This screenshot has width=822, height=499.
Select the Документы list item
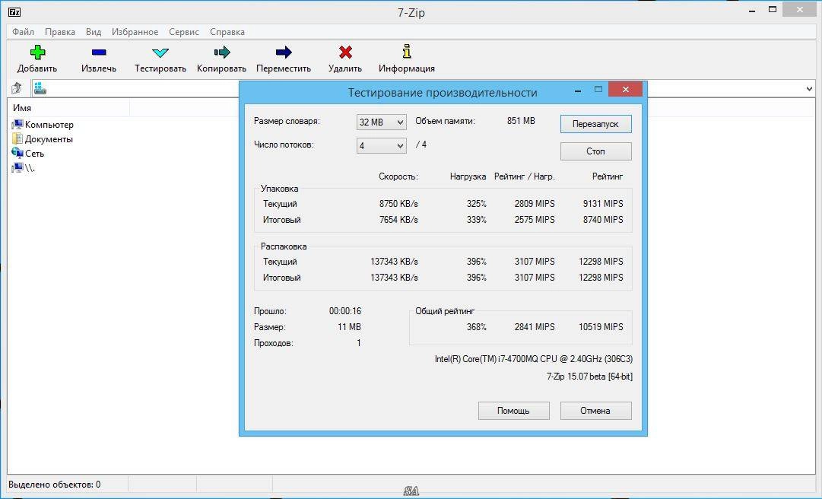(49, 139)
